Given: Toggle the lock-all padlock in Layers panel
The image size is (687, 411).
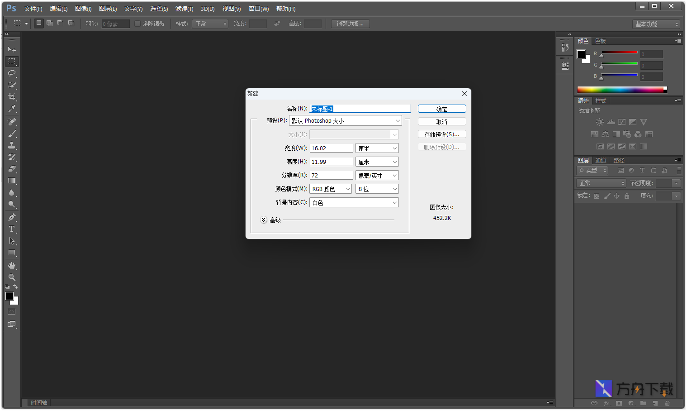Looking at the screenshot, I should [x=626, y=196].
